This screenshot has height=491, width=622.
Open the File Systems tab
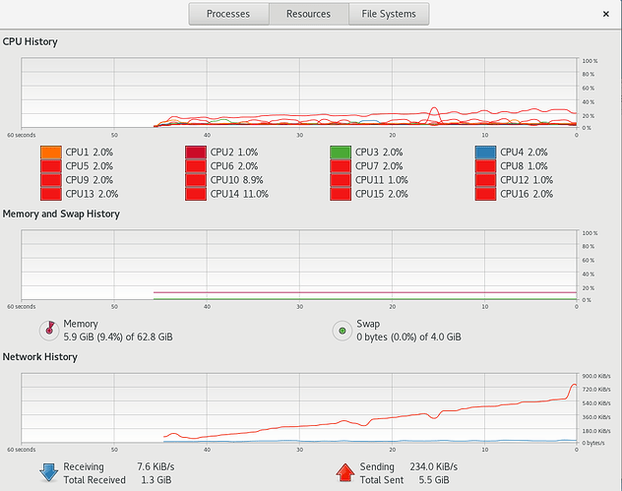point(388,15)
